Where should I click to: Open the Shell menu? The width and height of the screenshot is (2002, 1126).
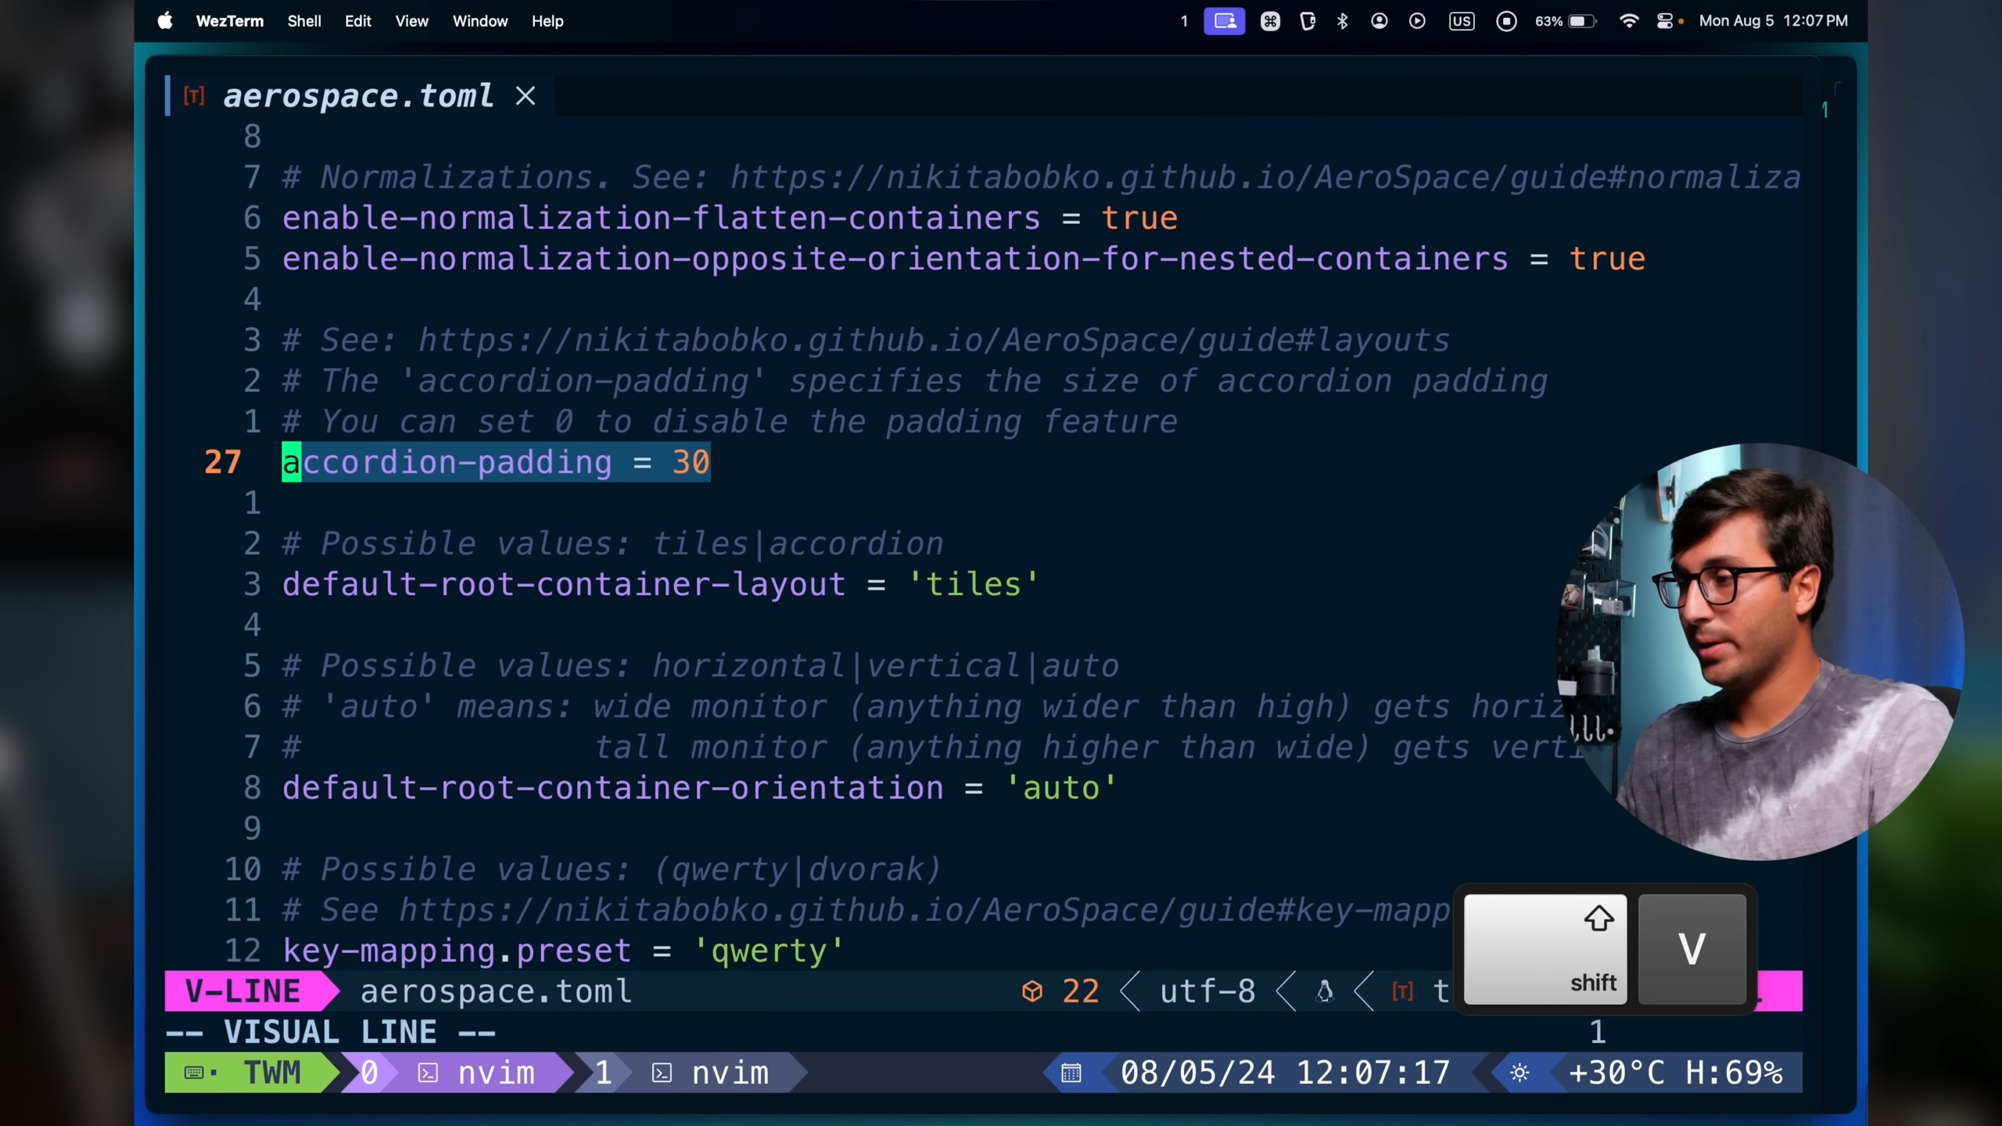[303, 21]
